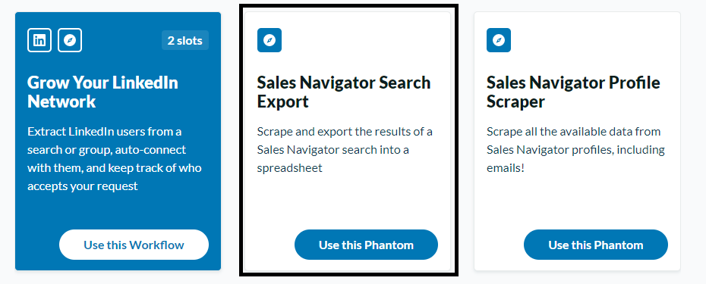Click the word 'spreadsheet' in Search Export card
This screenshot has height=284, width=706.
click(289, 169)
